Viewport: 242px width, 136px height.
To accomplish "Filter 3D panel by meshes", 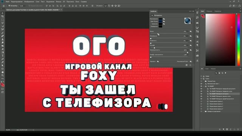I will (x=219, y=73).
